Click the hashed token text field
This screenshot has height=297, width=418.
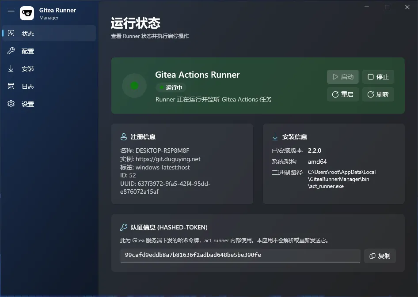click(x=240, y=256)
